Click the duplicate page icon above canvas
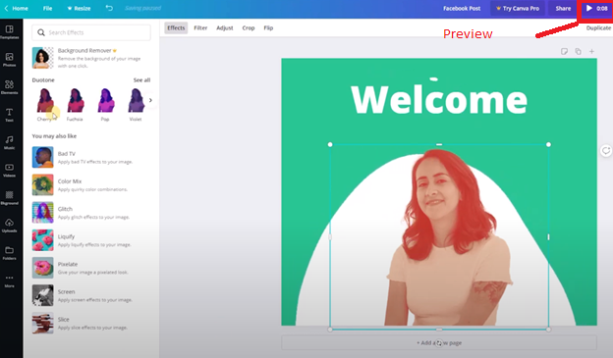This screenshot has height=358, width=613. click(578, 51)
